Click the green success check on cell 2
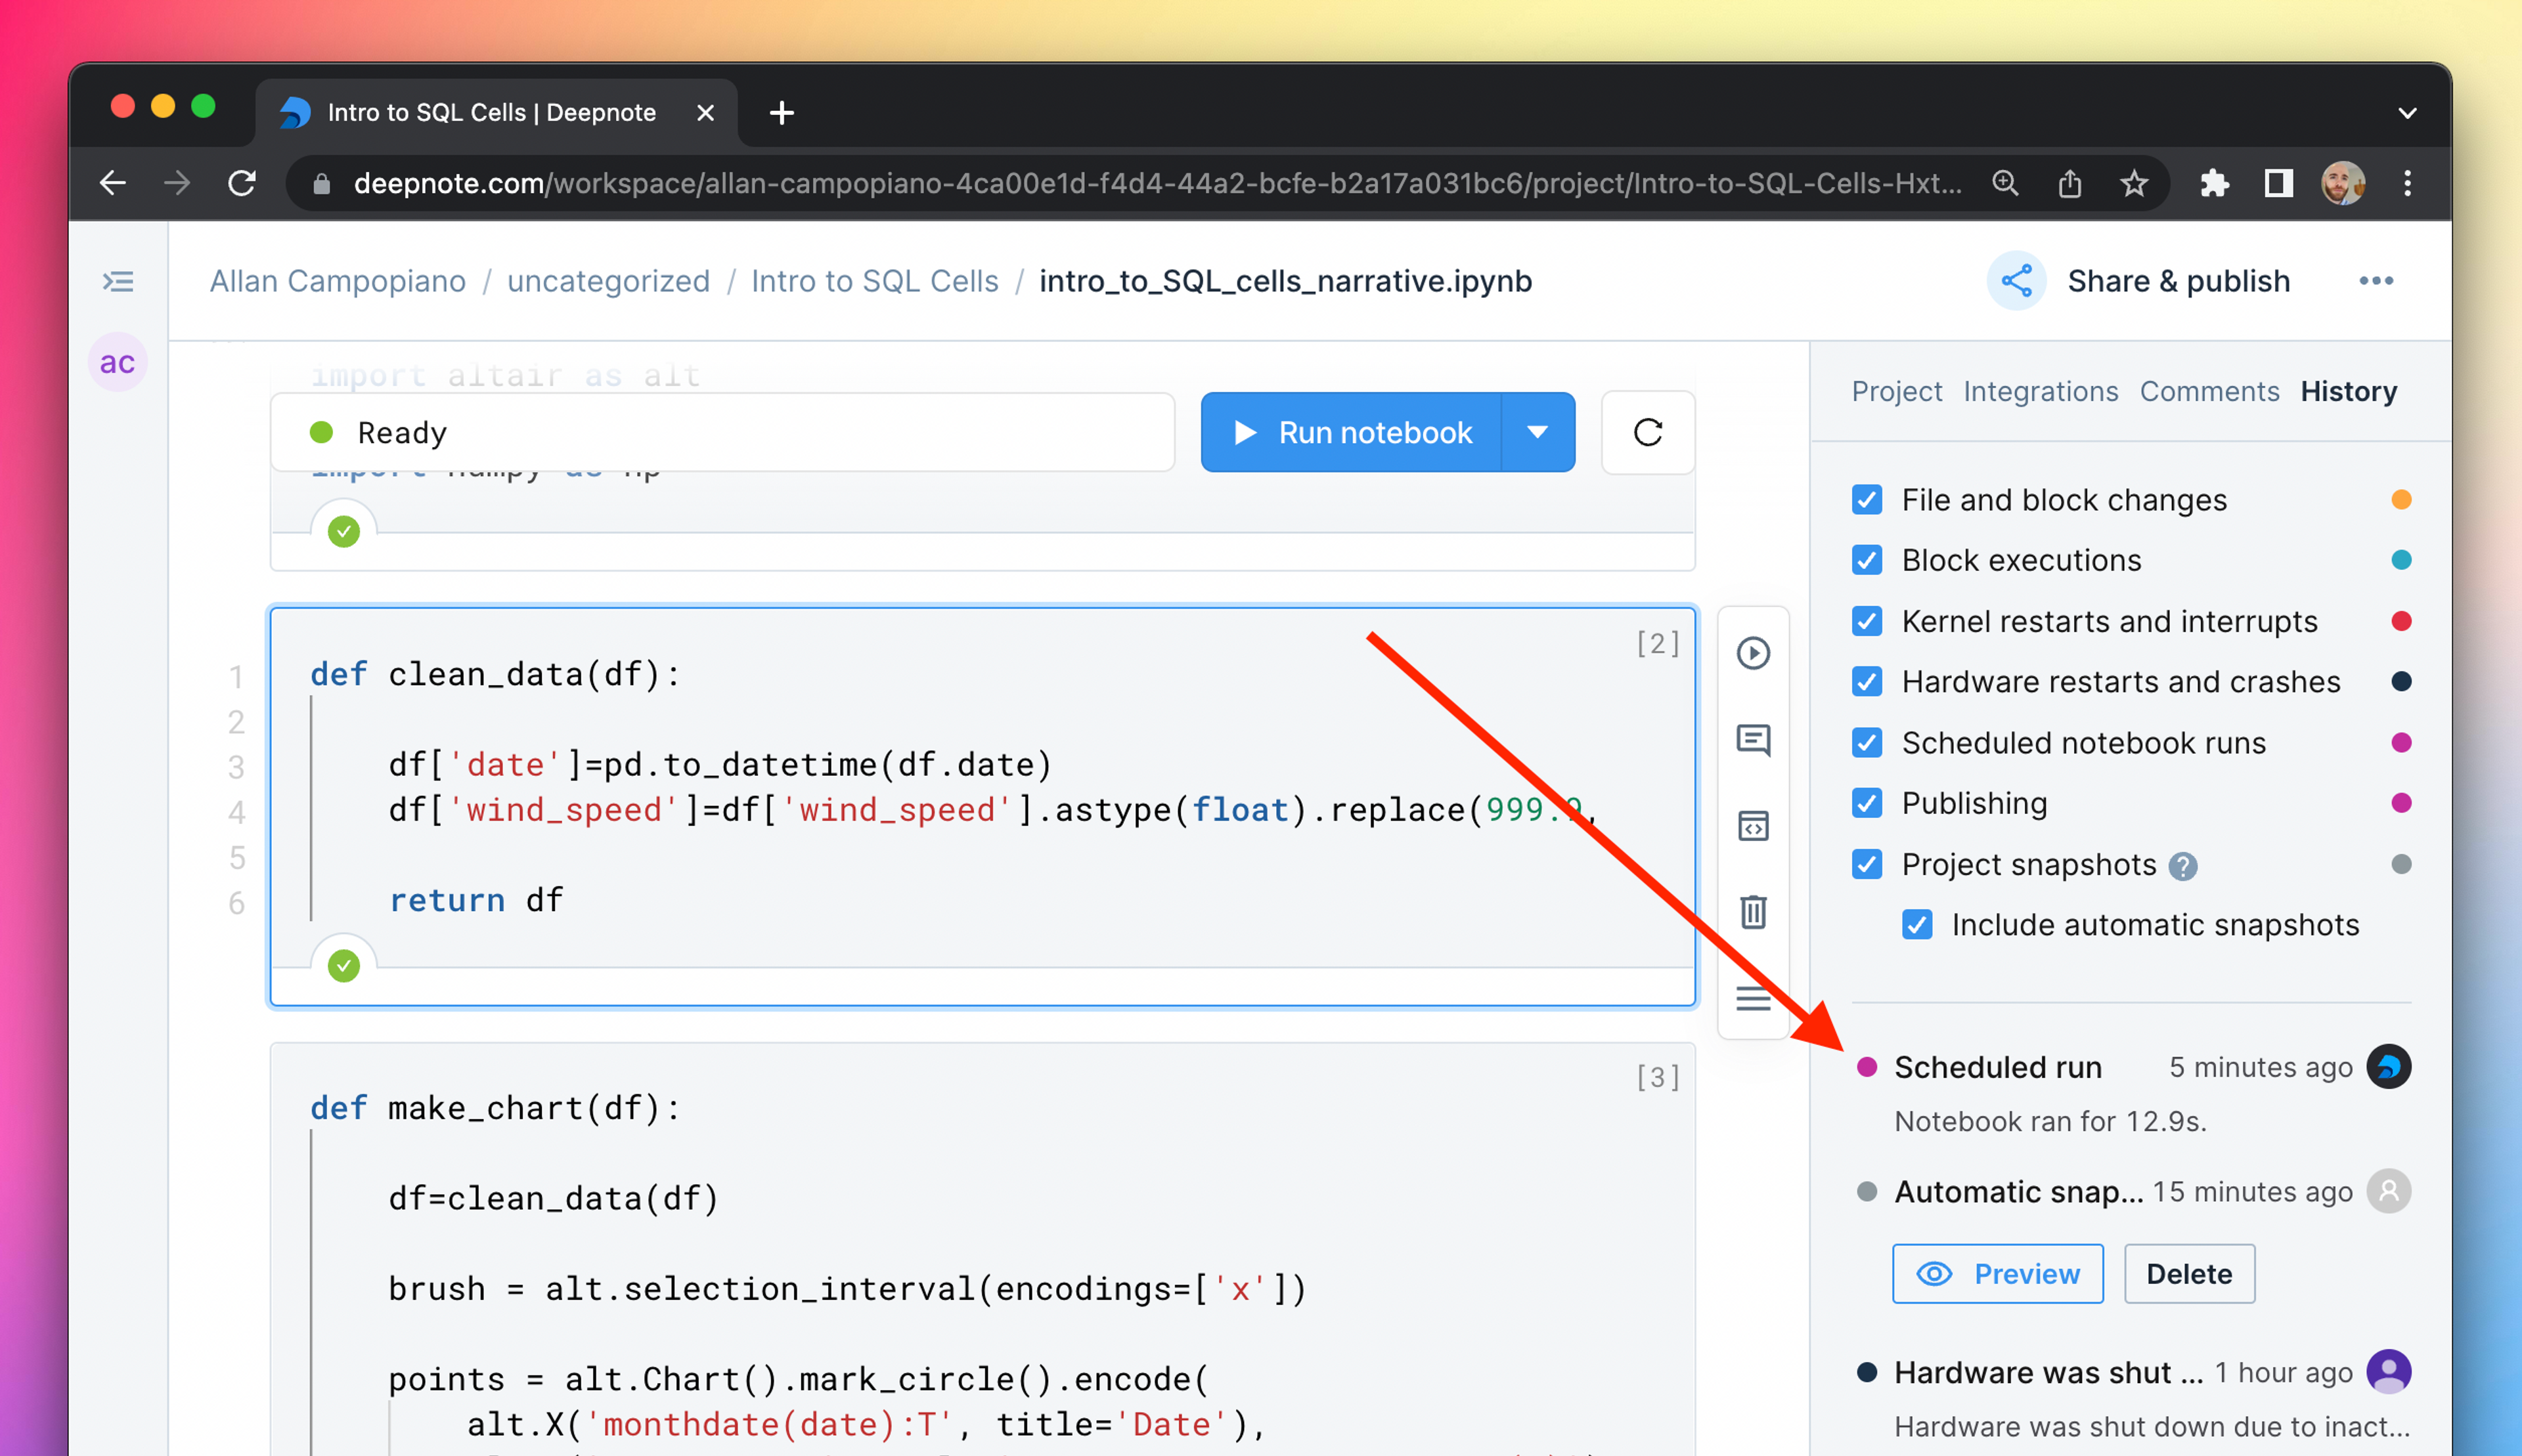 click(343, 966)
